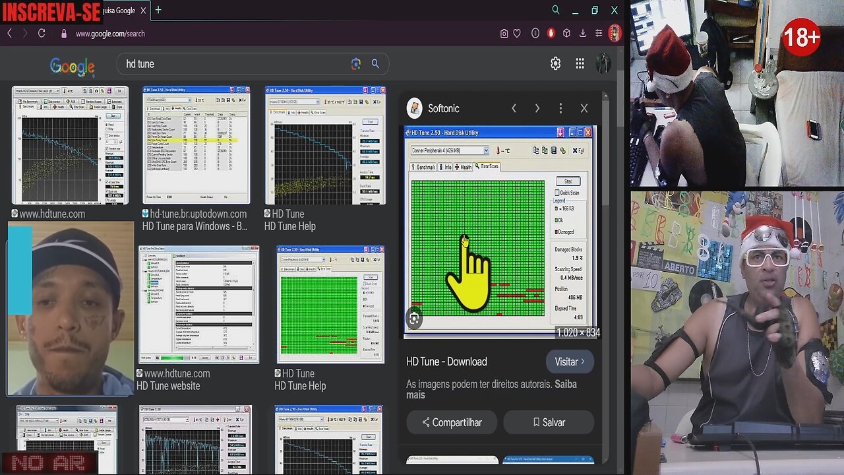Screen dimensions: 844x475
Task: Open a new browser tab
Action: (158, 10)
